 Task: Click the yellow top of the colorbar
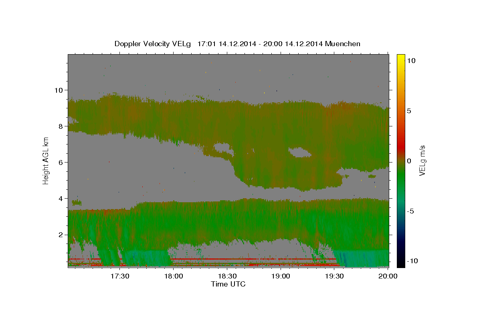pyautogui.click(x=400, y=57)
